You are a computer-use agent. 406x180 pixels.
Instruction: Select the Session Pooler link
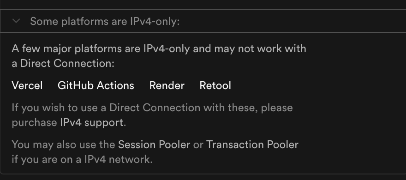click(x=154, y=144)
